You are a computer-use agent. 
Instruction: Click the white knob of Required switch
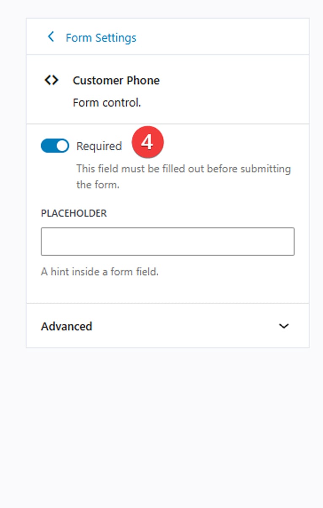[x=62, y=146]
